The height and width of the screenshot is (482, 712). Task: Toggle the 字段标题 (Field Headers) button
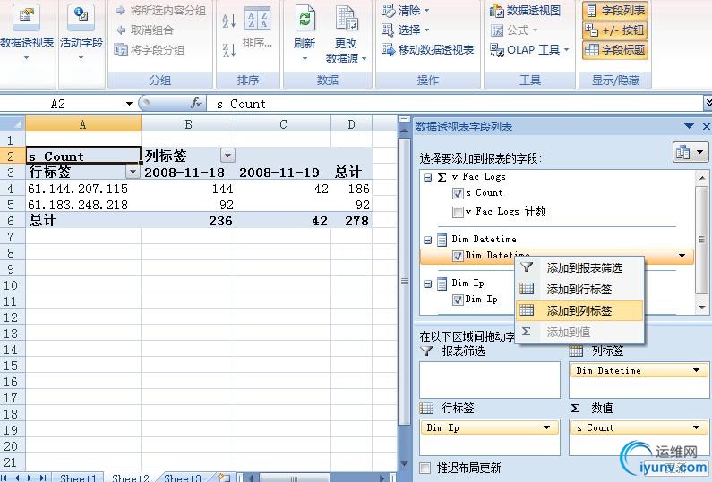(614, 49)
